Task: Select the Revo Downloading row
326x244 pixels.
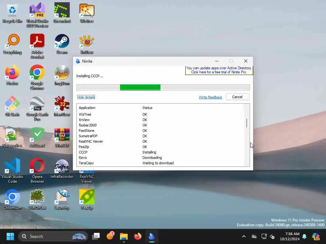Action: tap(160, 158)
